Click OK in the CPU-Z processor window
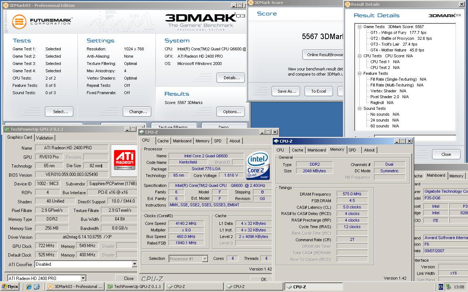468x292 pixels. coord(263,279)
